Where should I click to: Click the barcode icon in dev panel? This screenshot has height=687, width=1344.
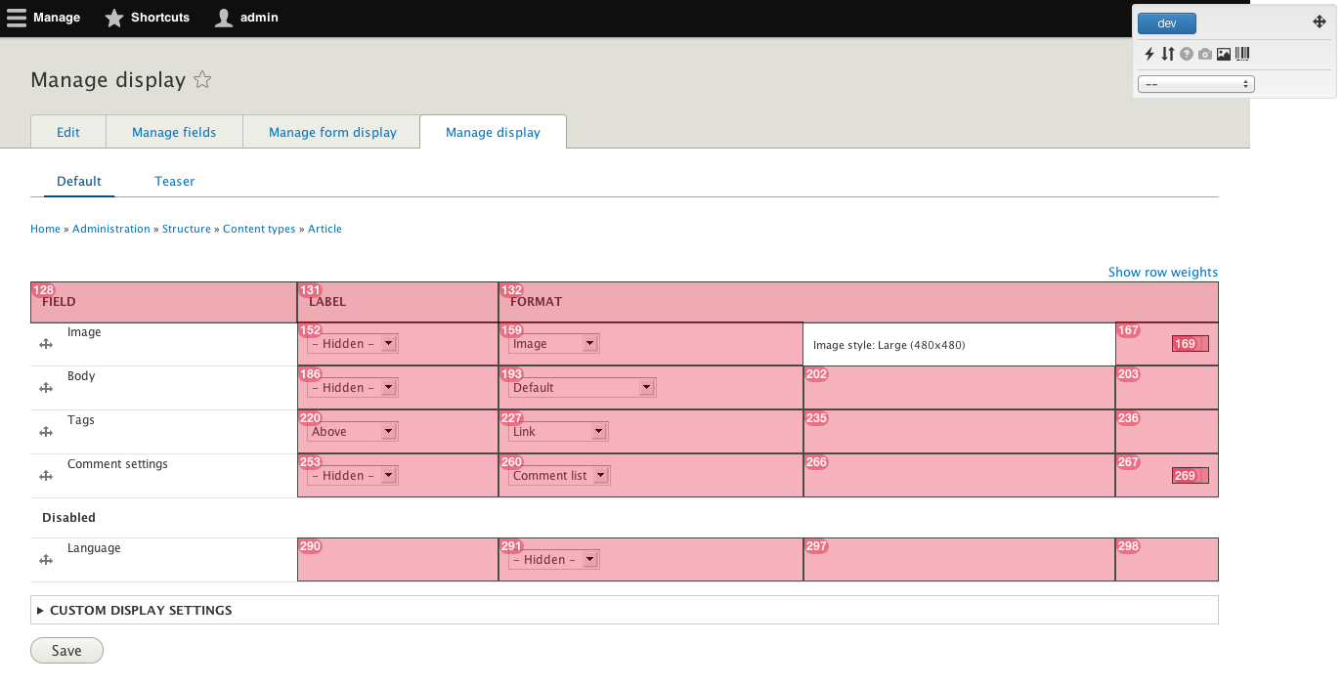(1242, 55)
